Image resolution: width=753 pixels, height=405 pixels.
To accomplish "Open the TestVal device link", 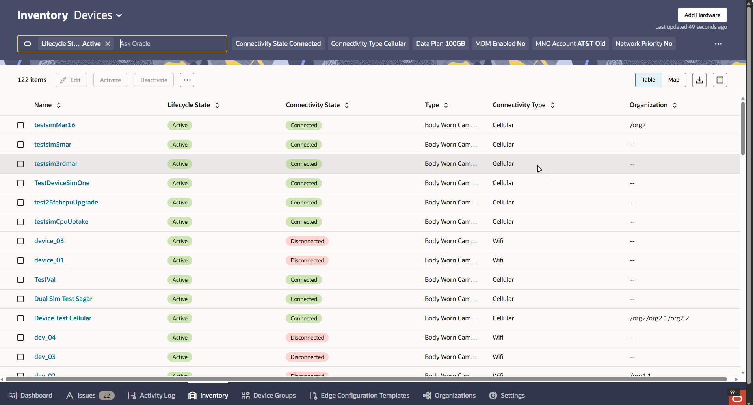I will pos(45,280).
